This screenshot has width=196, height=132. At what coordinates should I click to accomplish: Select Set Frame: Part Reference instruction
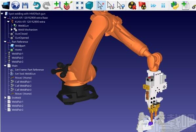click(x=29, y=70)
